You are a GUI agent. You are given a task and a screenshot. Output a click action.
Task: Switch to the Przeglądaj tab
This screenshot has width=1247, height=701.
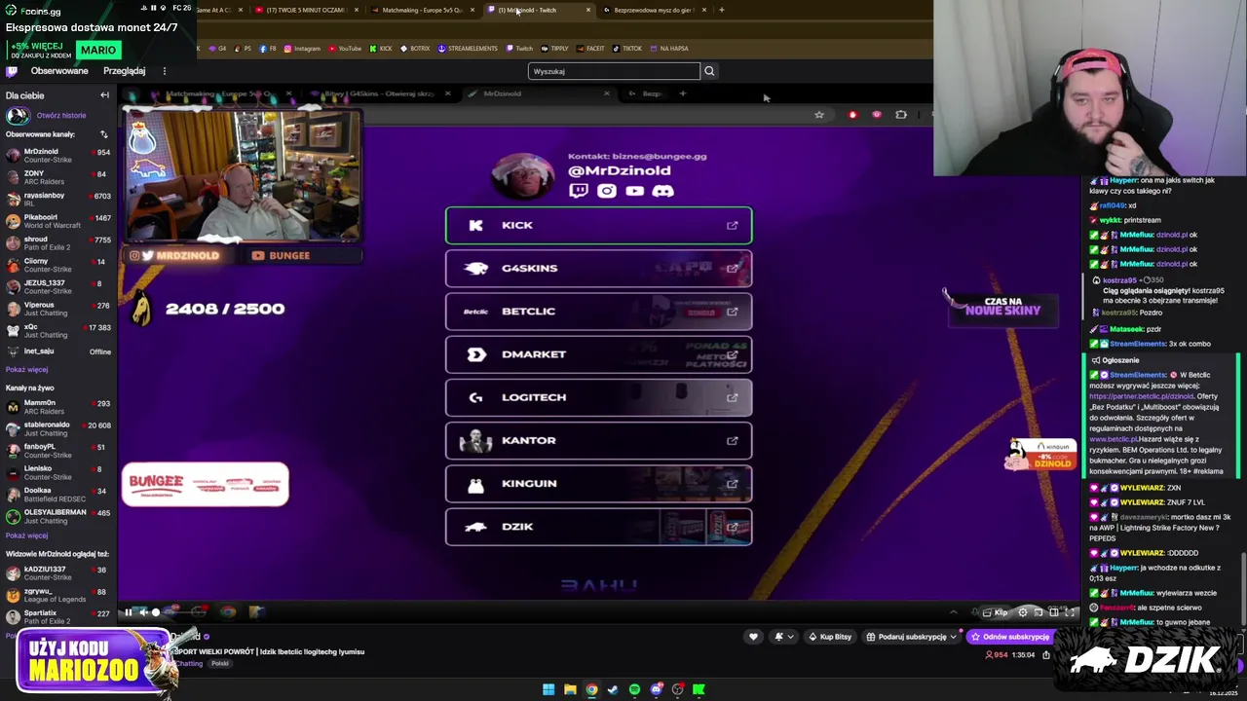click(x=125, y=71)
